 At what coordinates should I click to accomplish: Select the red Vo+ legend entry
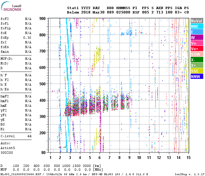[197, 49]
